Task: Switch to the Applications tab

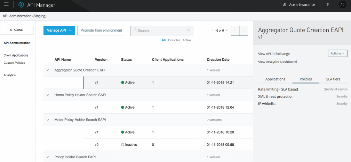Action: point(275,79)
